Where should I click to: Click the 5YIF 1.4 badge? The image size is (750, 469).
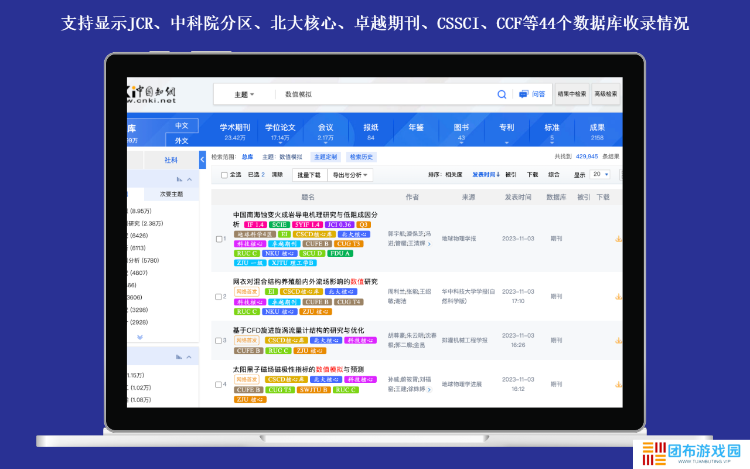click(x=308, y=225)
